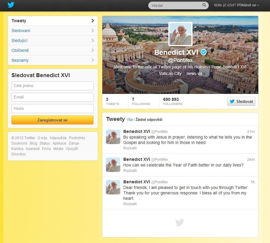Open the Podmínky footer link
Viewport: 270px width, 243px height.
pos(77,138)
